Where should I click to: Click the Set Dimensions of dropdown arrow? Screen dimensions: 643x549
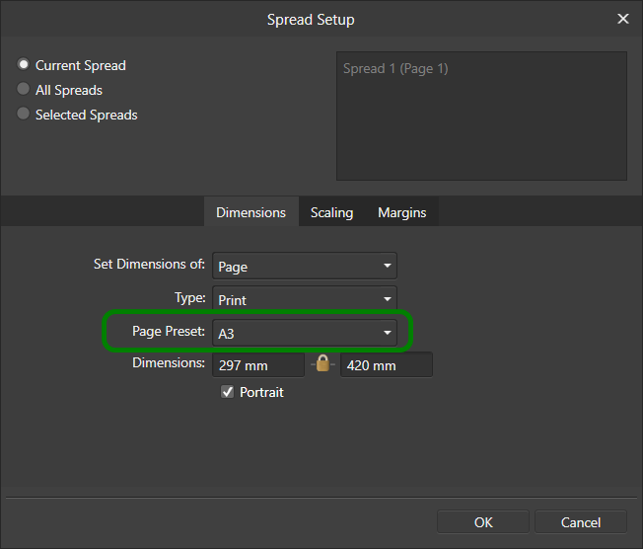pyautogui.click(x=388, y=266)
